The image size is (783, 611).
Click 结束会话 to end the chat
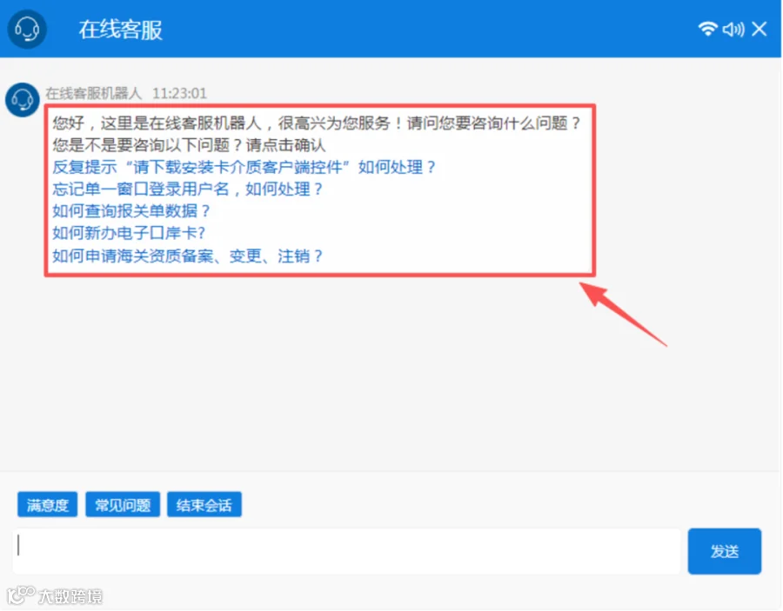(204, 505)
